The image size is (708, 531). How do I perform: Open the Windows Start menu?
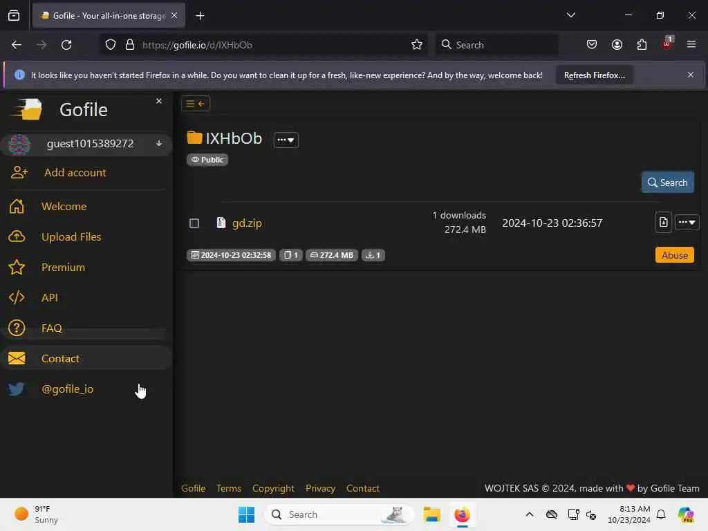click(x=246, y=514)
